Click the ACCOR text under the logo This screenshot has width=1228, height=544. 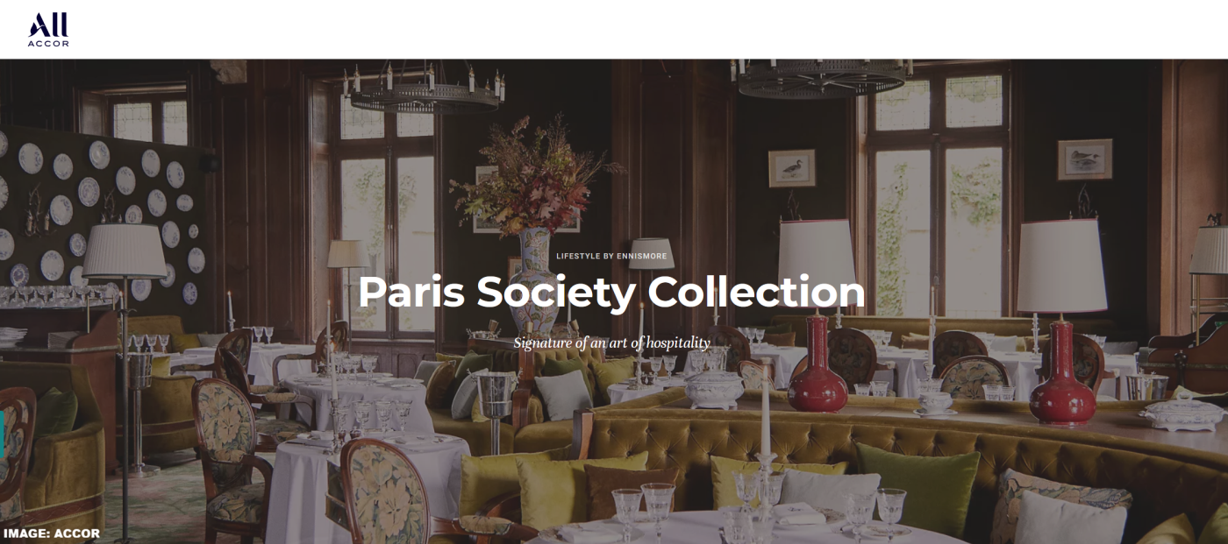click(48, 43)
